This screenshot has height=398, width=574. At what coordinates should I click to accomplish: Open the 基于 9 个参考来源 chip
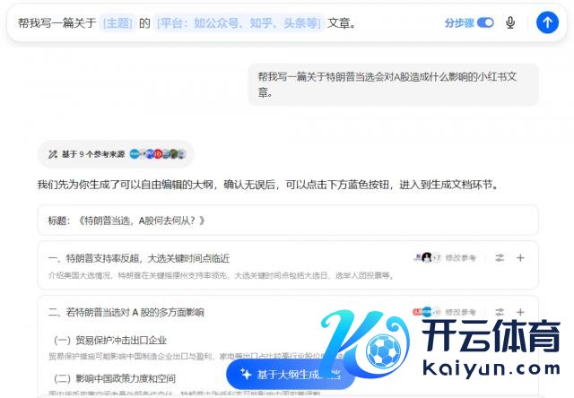[116, 154]
